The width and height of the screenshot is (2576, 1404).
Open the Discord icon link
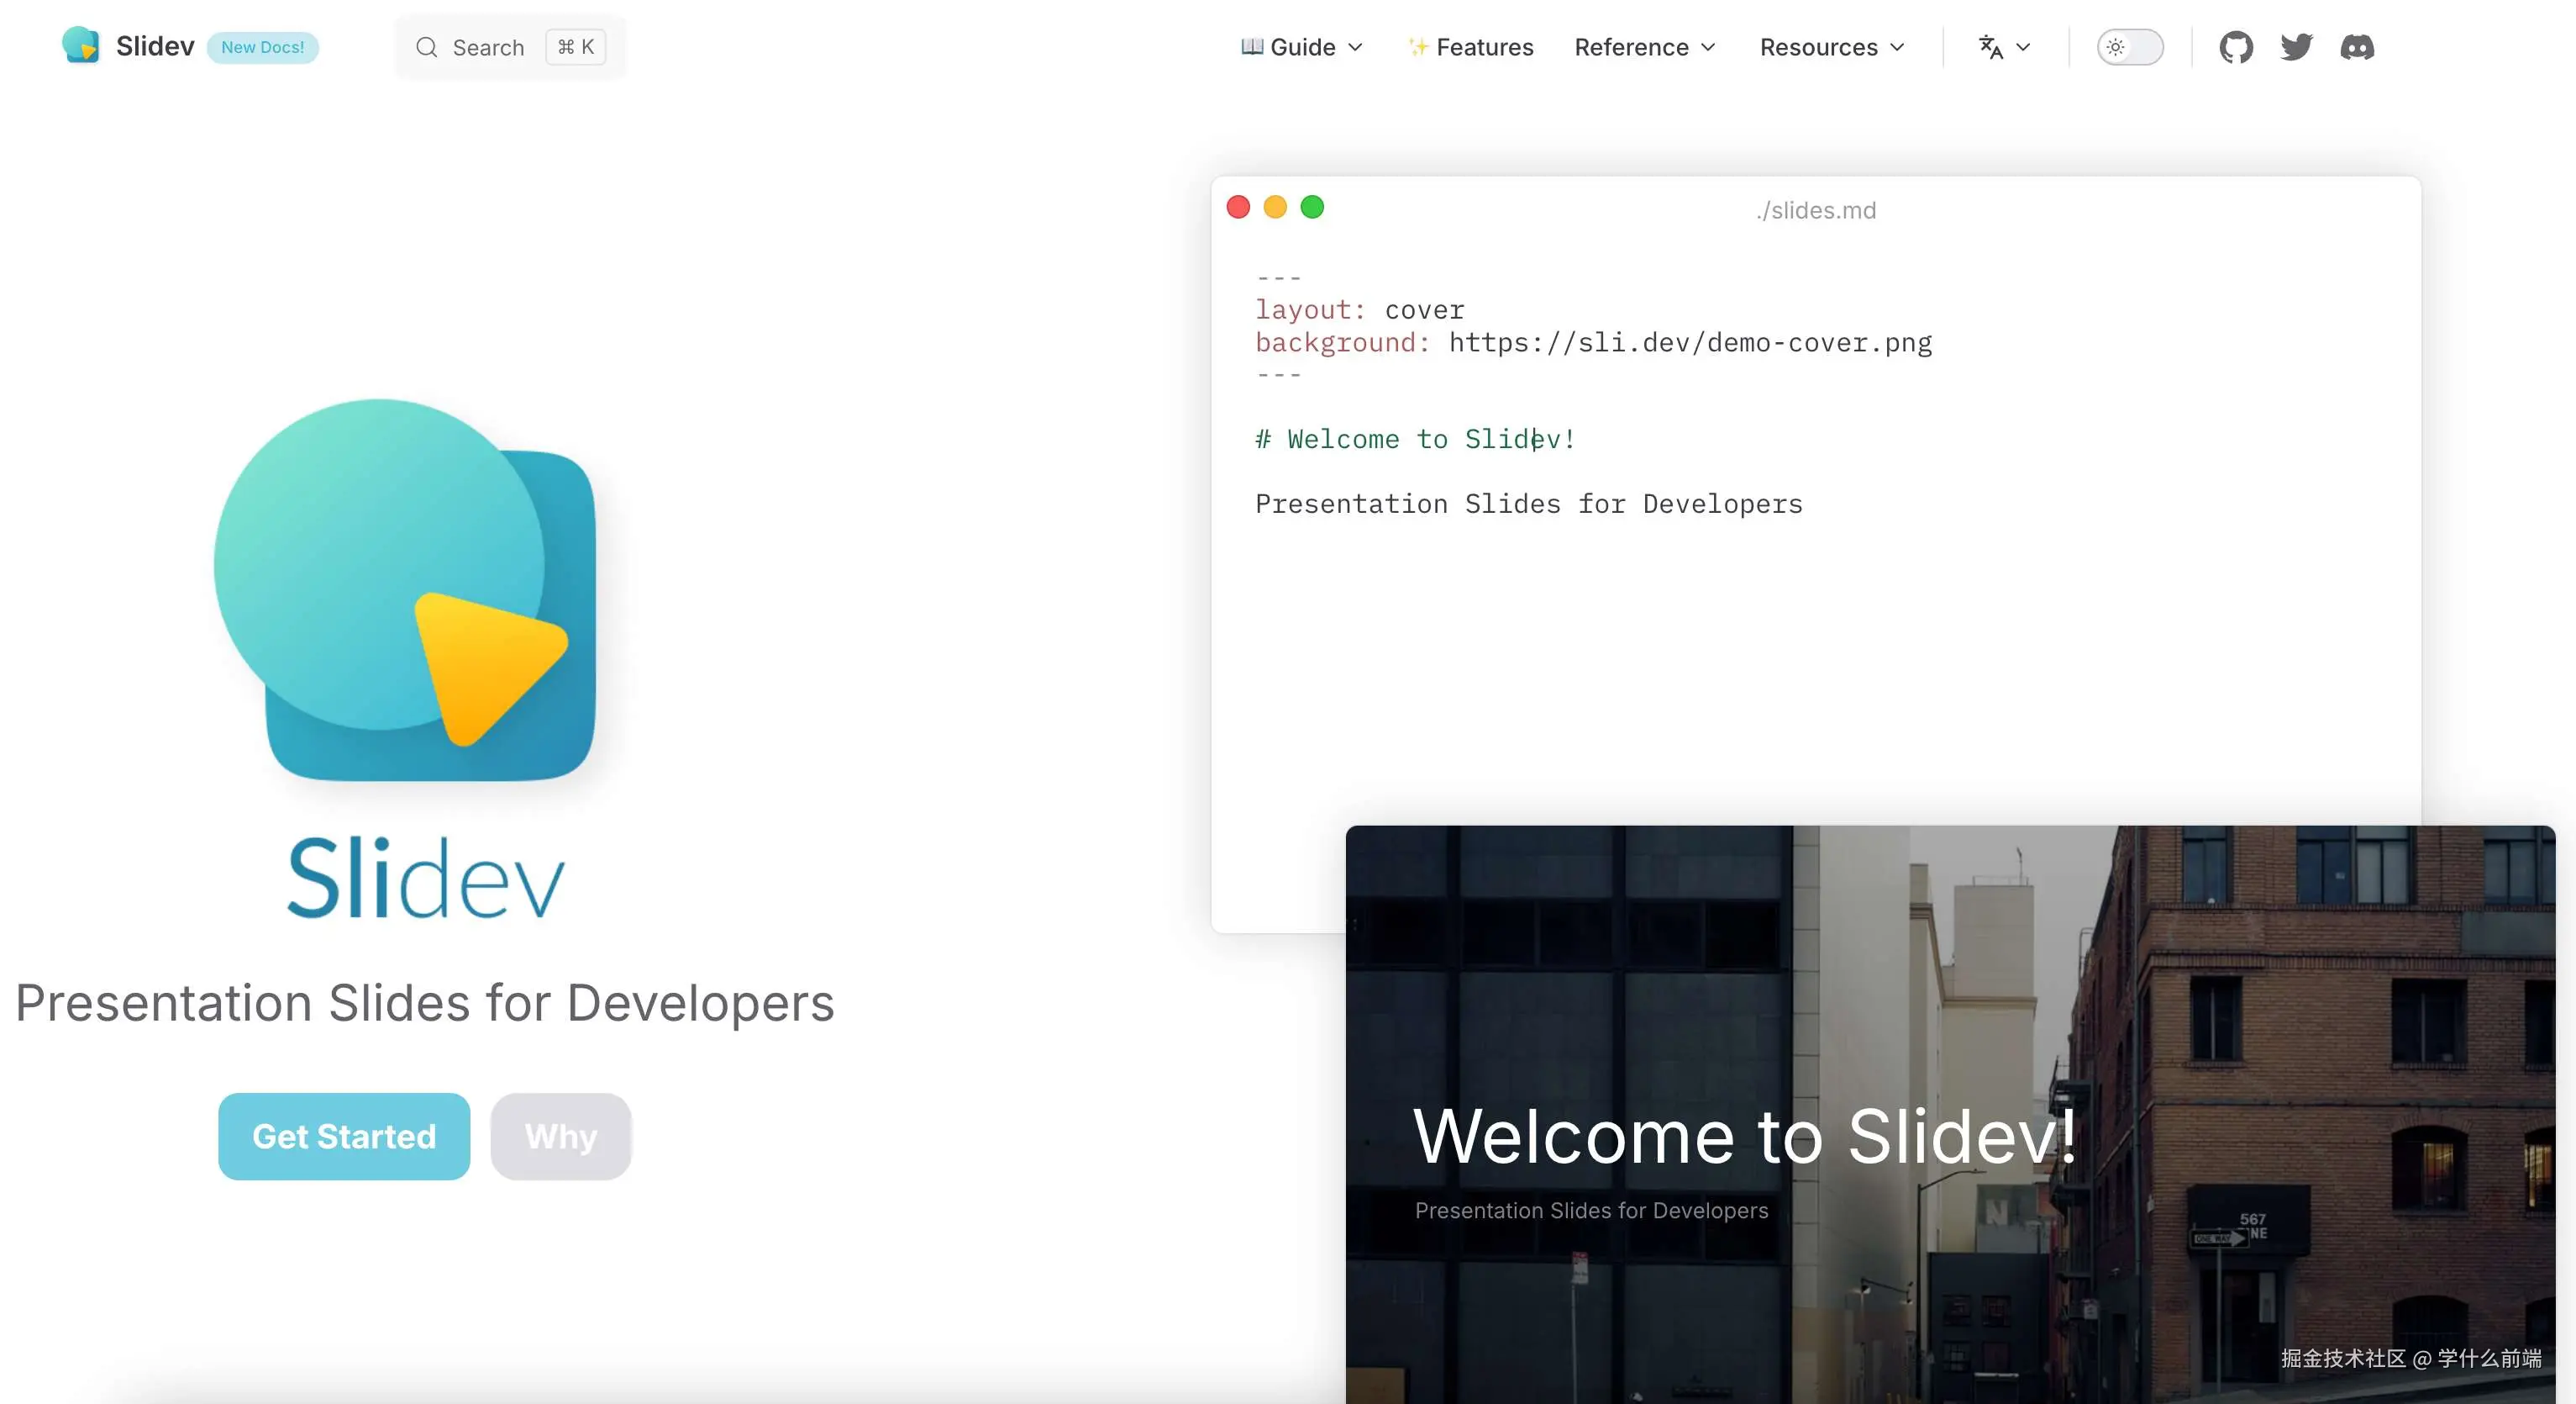[x=2357, y=47]
